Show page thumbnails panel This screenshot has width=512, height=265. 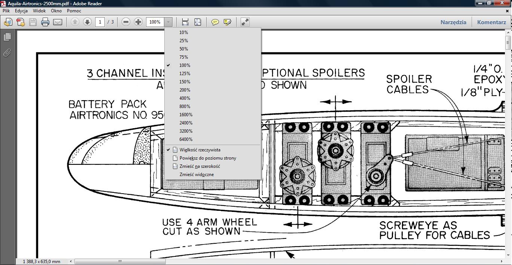tap(7, 37)
